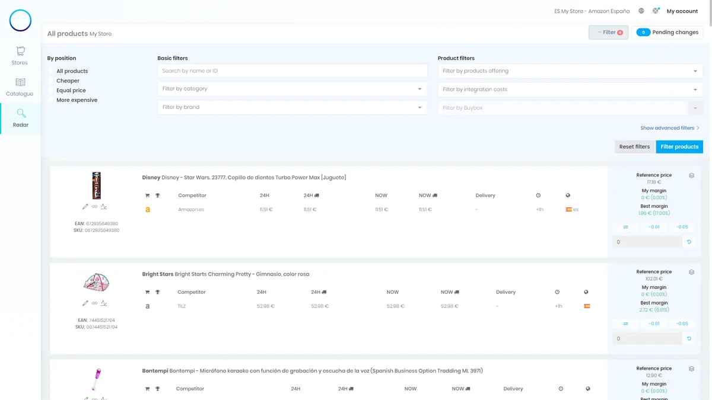The image size is (712, 400).
Task: Click Bontempi Micrófono karaoke product title
Action: 312,371
